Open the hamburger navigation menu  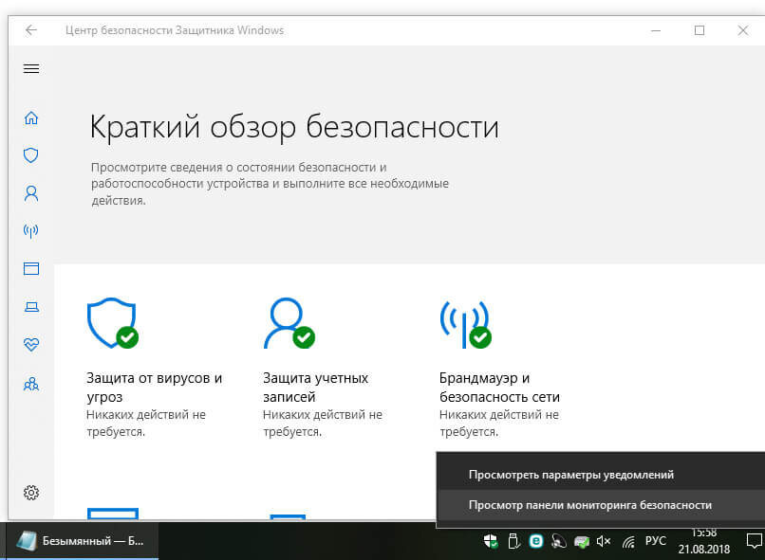(31, 68)
